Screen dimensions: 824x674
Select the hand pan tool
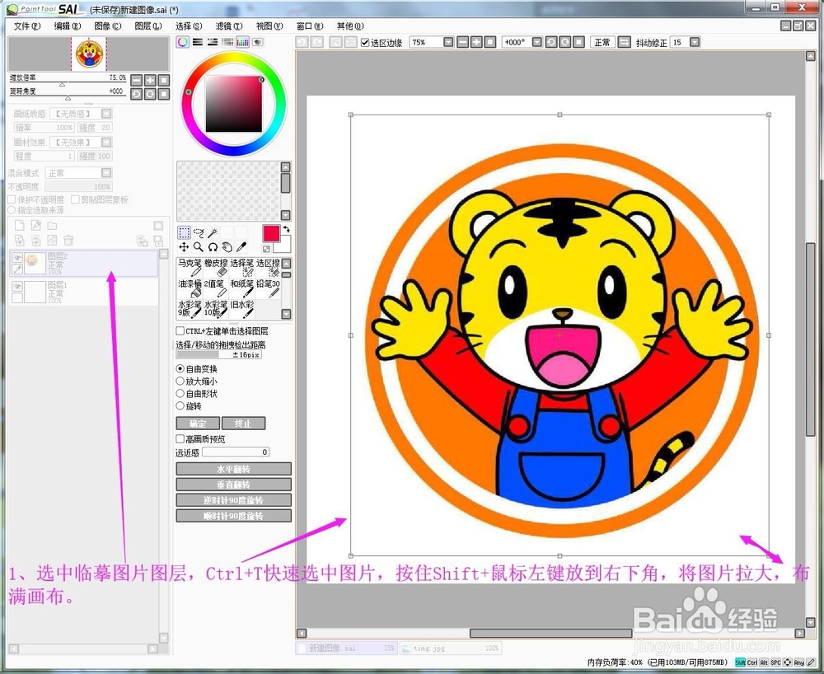[x=227, y=247]
